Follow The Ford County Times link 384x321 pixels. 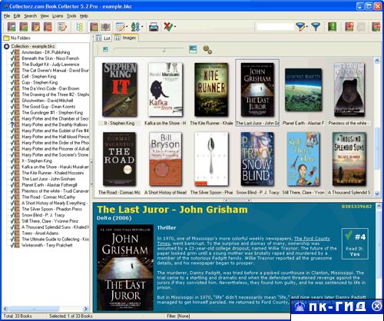[x=243, y=241]
